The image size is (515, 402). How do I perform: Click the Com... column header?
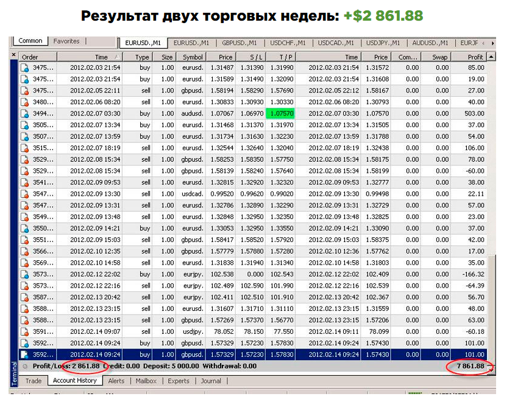pos(406,57)
